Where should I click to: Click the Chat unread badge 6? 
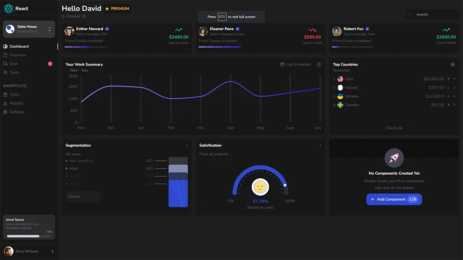(x=50, y=64)
